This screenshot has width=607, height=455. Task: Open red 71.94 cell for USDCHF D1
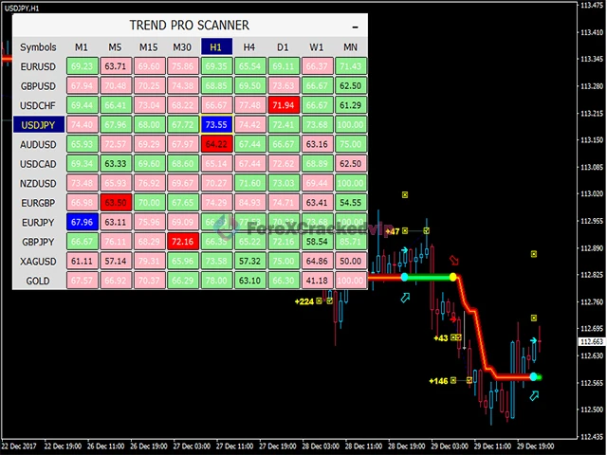tap(284, 105)
